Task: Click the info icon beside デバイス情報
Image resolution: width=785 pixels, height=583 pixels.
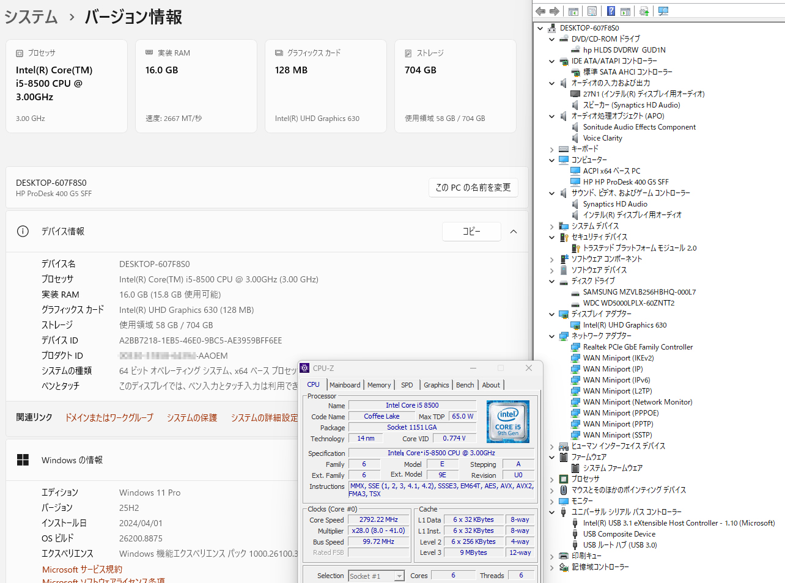Action: pos(23,232)
